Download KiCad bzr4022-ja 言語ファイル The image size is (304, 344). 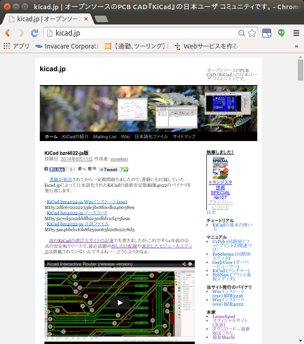(78, 224)
